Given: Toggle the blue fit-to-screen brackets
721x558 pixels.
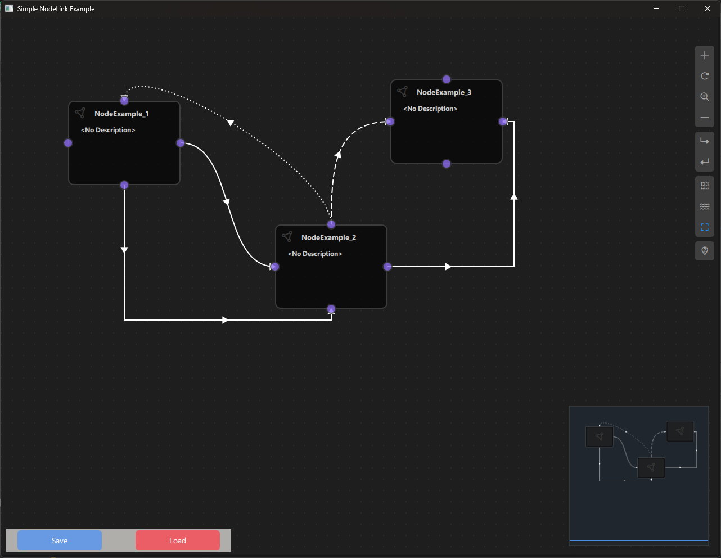Looking at the screenshot, I should click(705, 227).
